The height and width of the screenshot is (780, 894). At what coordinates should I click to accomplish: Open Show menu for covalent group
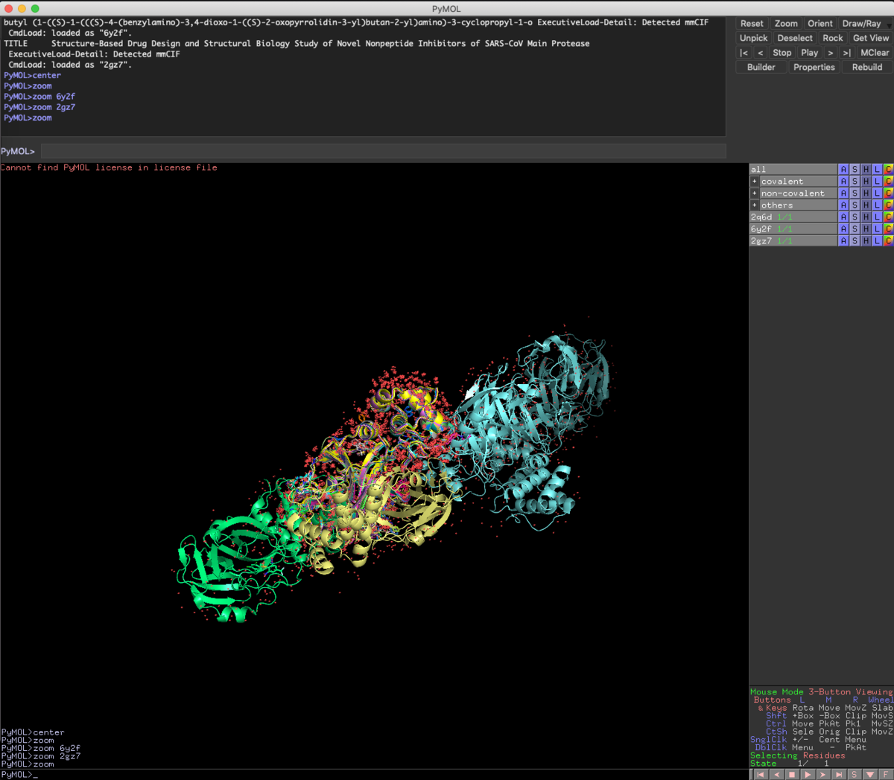tap(855, 182)
